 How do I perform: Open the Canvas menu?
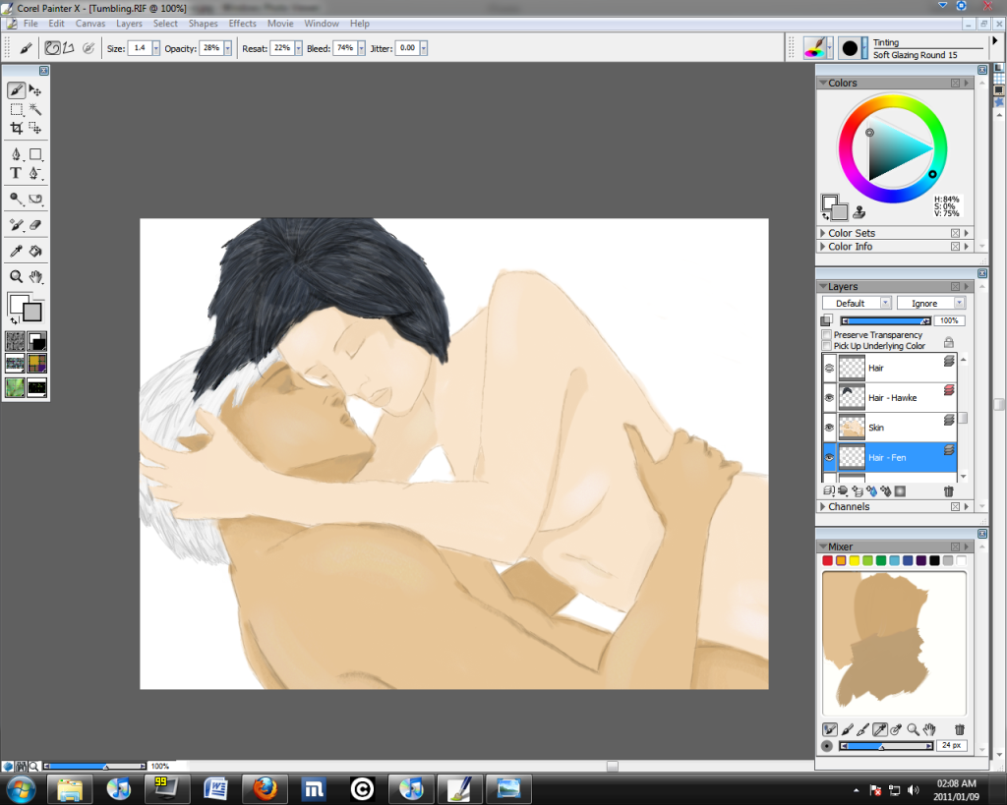[x=90, y=24]
